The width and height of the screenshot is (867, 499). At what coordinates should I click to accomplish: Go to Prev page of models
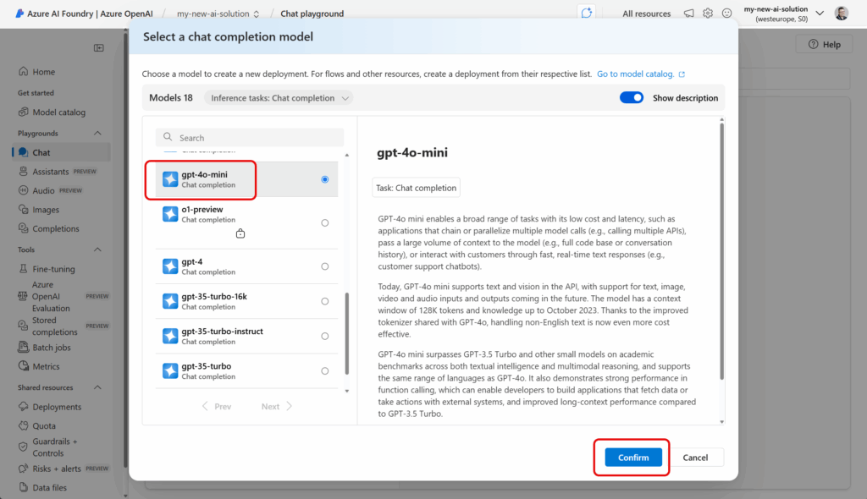(x=216, y=406)
